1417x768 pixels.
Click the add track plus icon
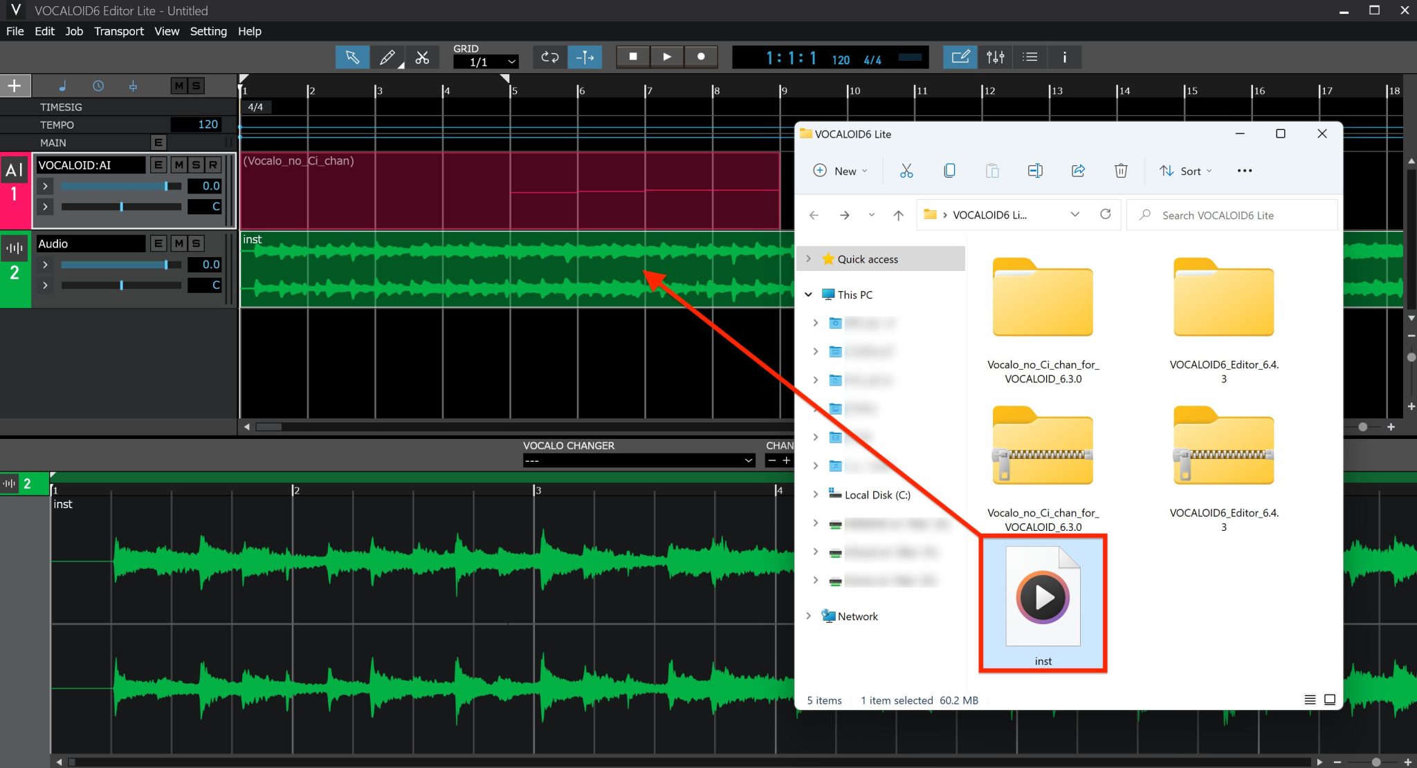point(14,85)
